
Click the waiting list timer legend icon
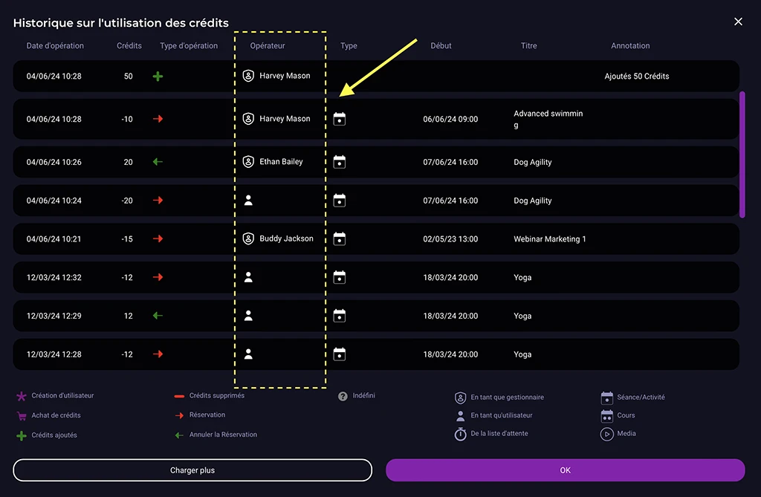(461, 434)
